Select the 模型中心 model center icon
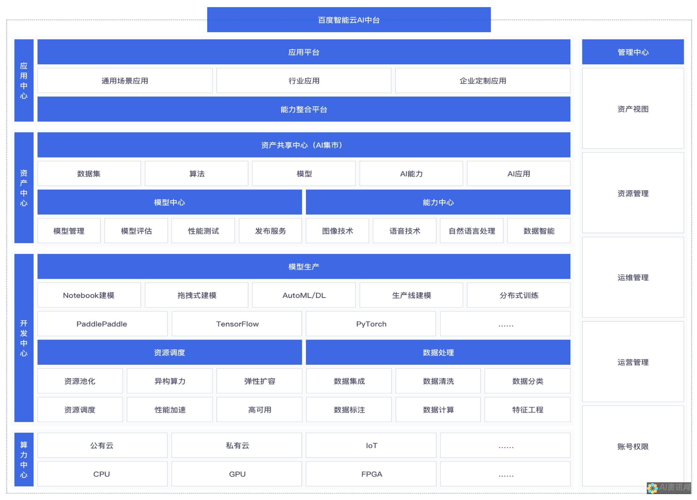The height and width of the screenshot is (500, 697). pyautogui.click(x=169, y=202)
